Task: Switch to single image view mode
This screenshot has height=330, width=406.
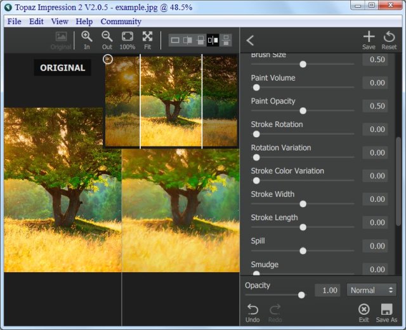Action: coord(175,41)
